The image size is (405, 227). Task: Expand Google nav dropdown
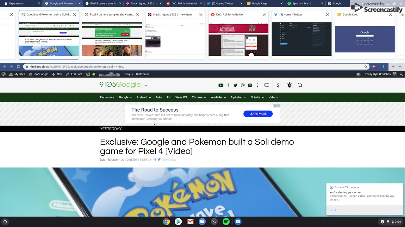coord(131,97)
